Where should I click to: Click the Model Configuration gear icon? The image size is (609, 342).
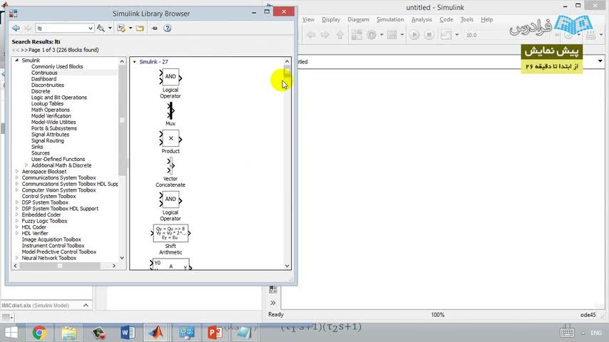[x=372, y=35]
